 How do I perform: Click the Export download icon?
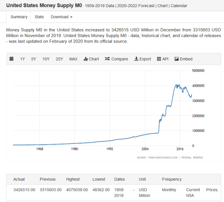136,59
